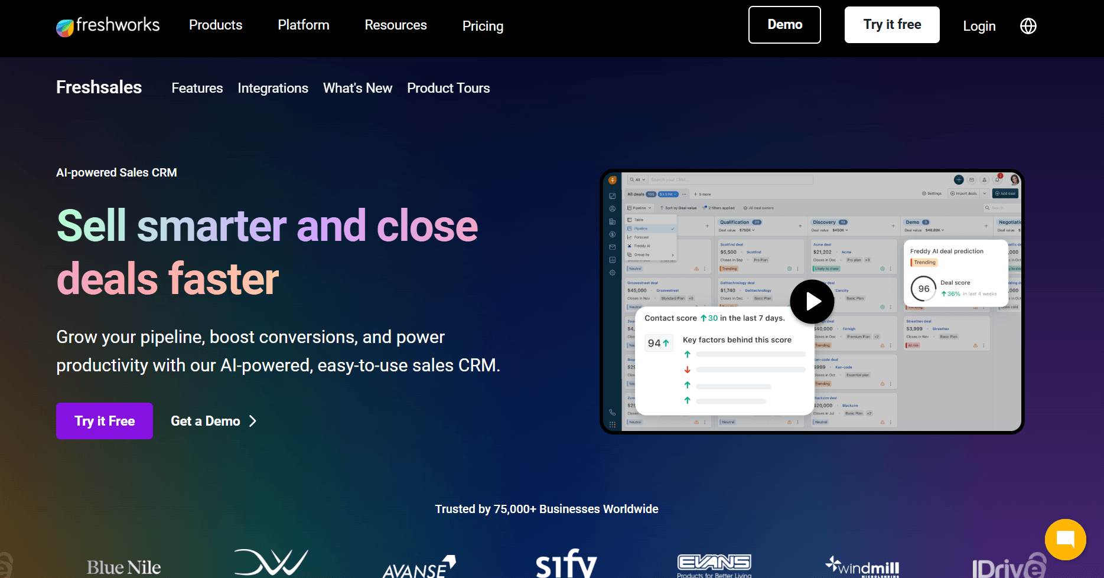Click the Avanse logo
Screen dimensions: 1104x578
(x=419, y=566)
